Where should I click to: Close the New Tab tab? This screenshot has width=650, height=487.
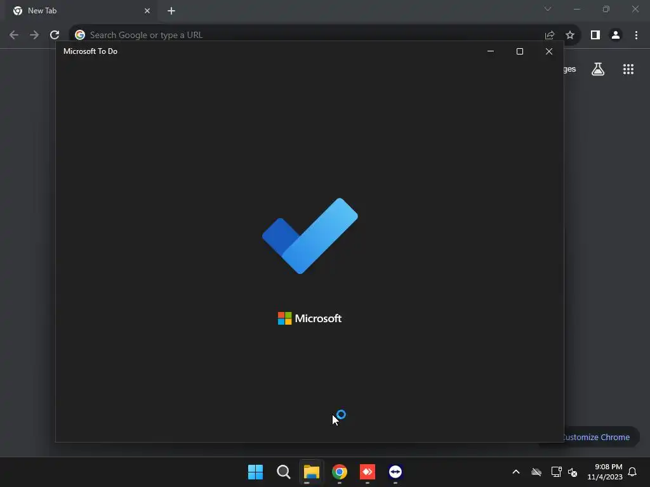(147, 11)
